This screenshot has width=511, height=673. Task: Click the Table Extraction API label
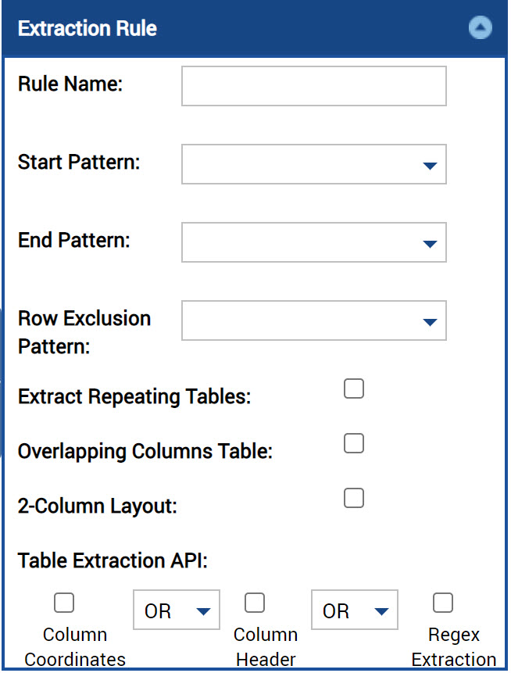tap(113, 560)
